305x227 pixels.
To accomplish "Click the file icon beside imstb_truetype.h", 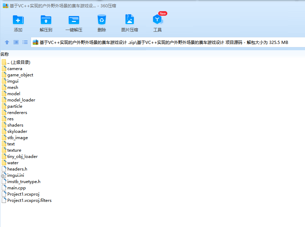I will click(4, 181).
